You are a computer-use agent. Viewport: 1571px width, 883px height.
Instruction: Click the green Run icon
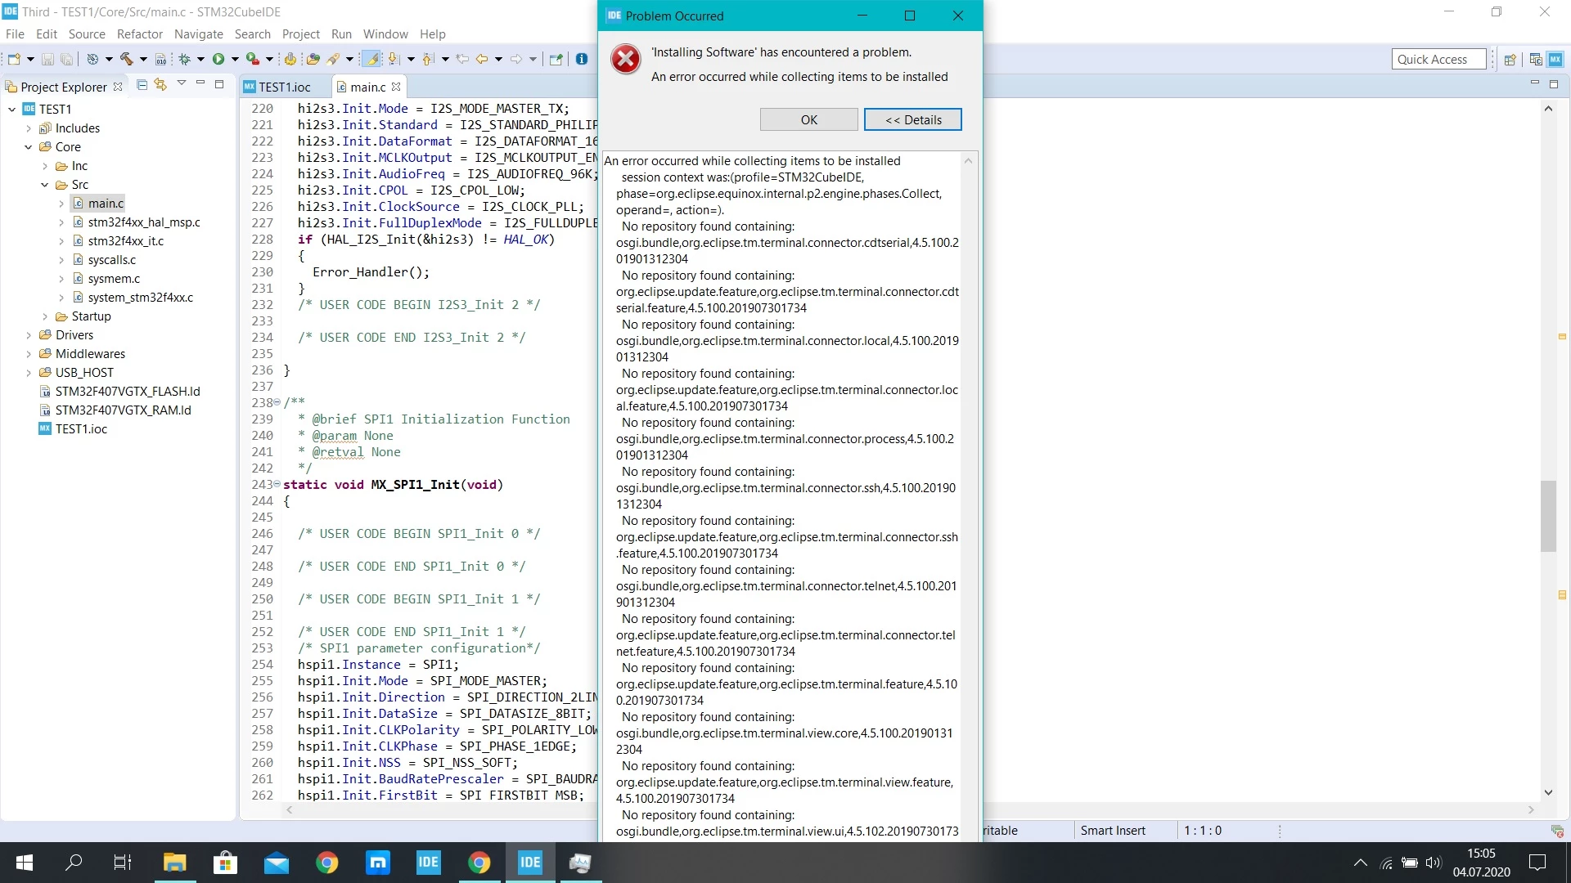(x=218, y=59)
